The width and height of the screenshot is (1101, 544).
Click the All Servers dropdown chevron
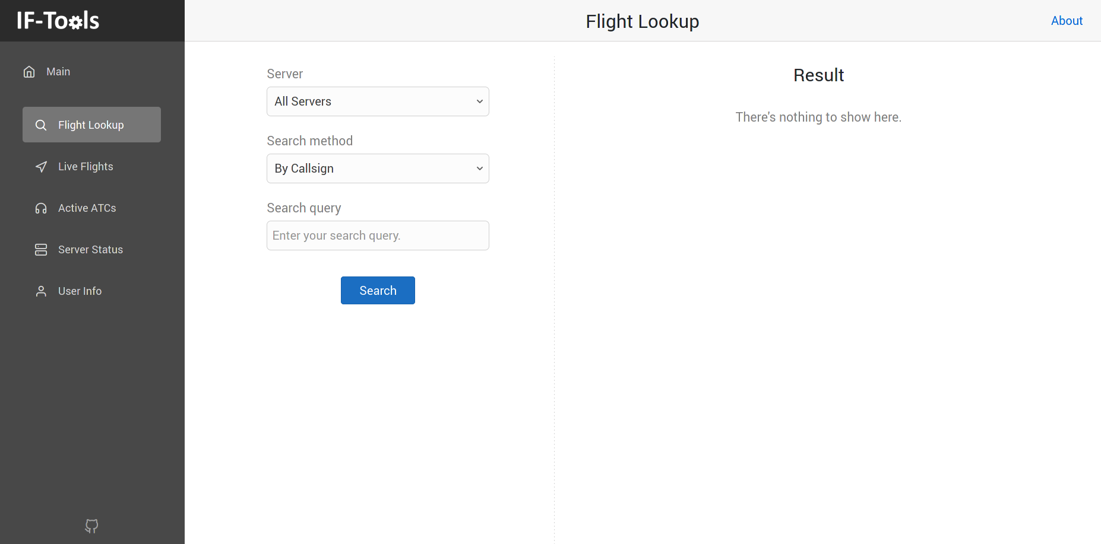click(x=479, y=101)
